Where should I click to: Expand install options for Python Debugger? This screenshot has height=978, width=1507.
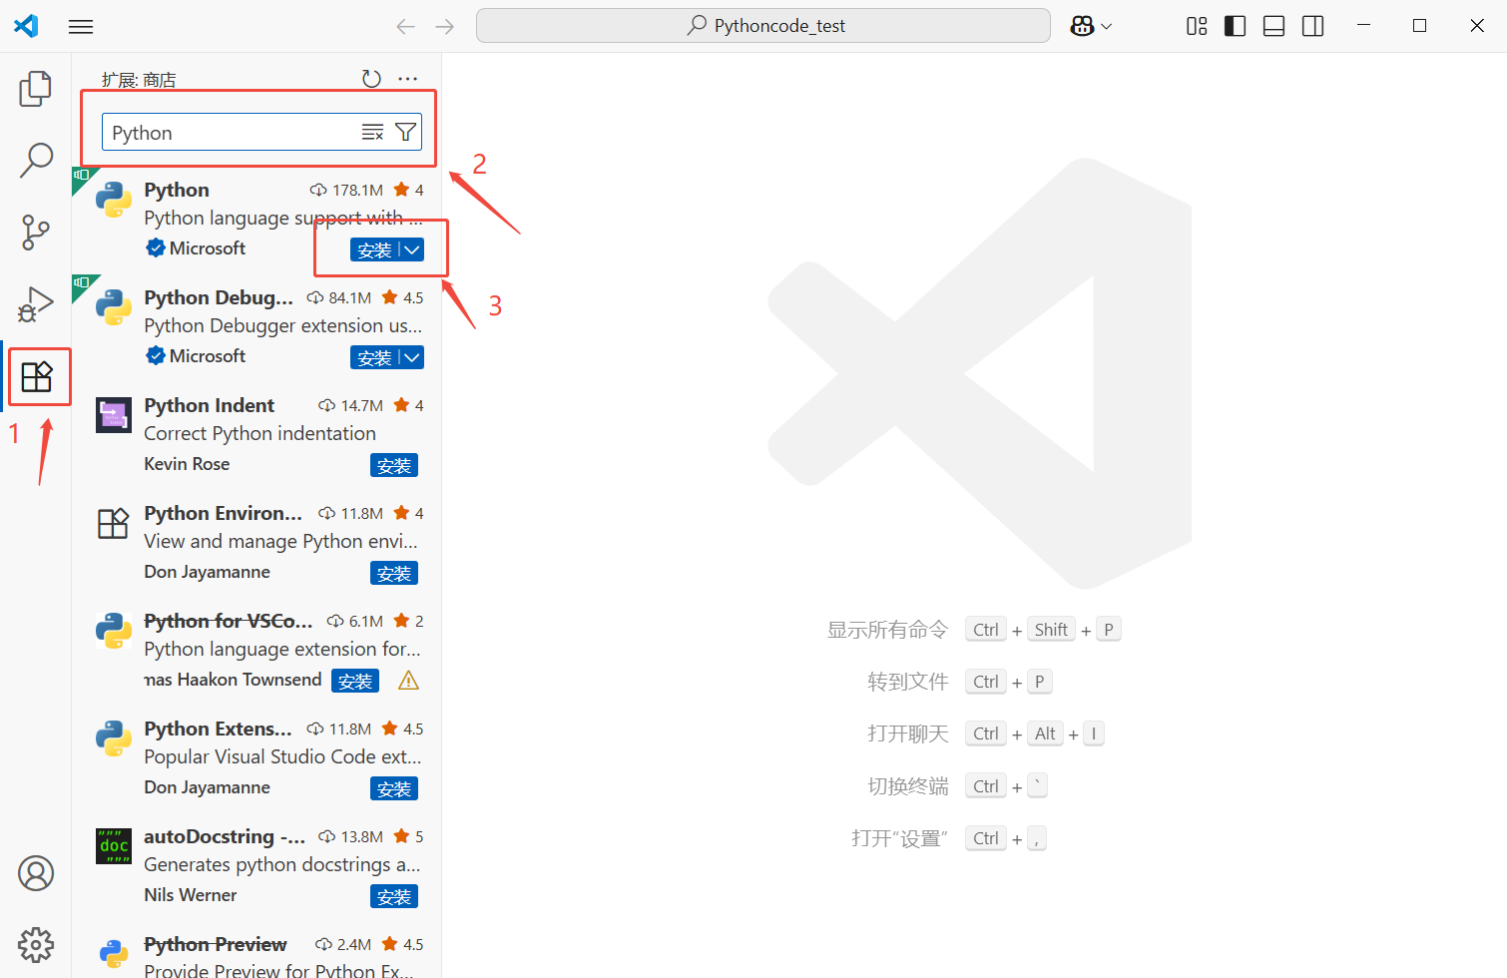pos(412,357)
